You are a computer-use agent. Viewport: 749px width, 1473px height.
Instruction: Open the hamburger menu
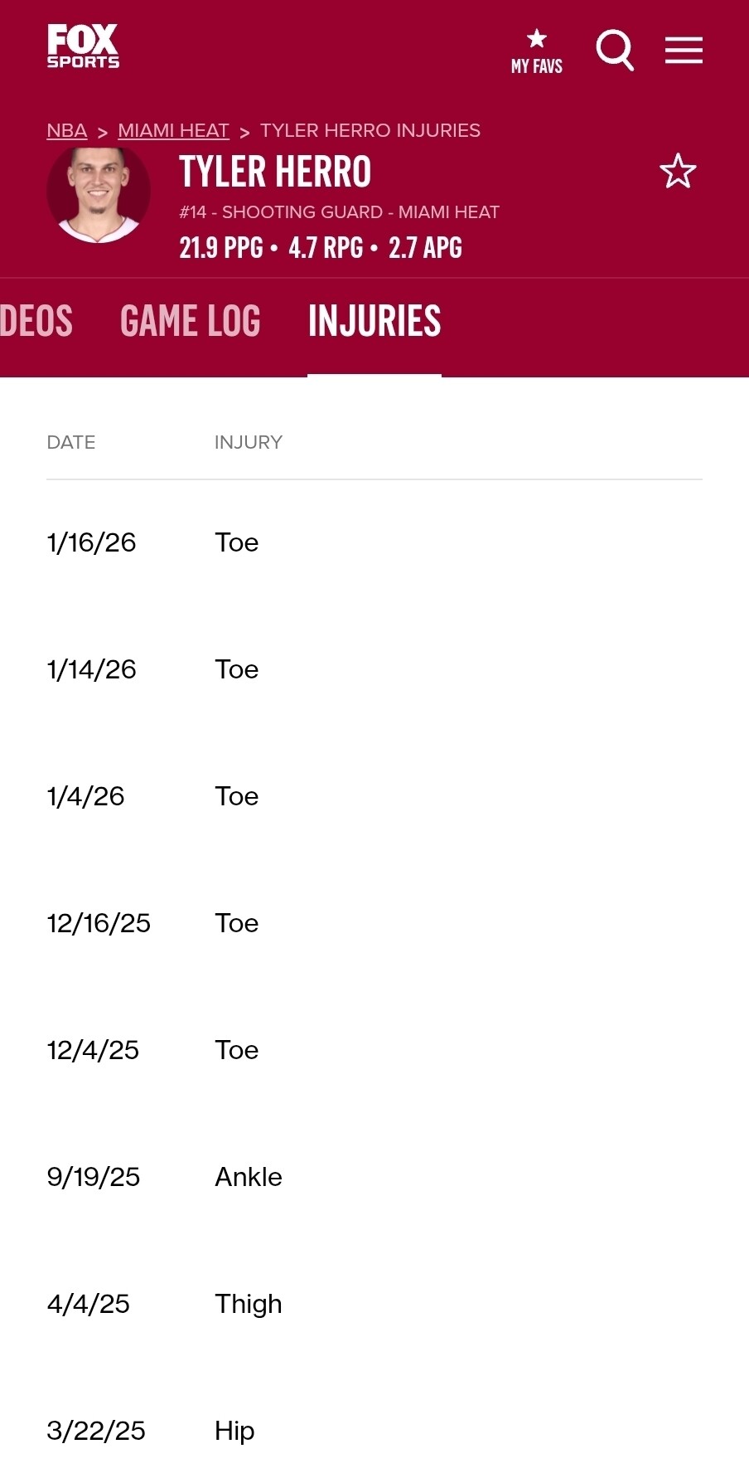[x=684, y=51]
